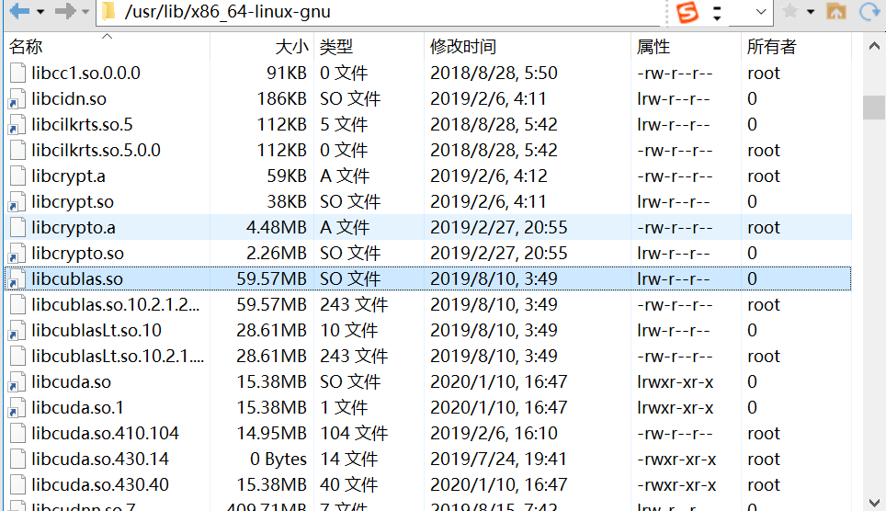Click the shortcut icon of libcublasLt.so.10
The width and height of the screenshot is (886, 511).
[17, 330]
